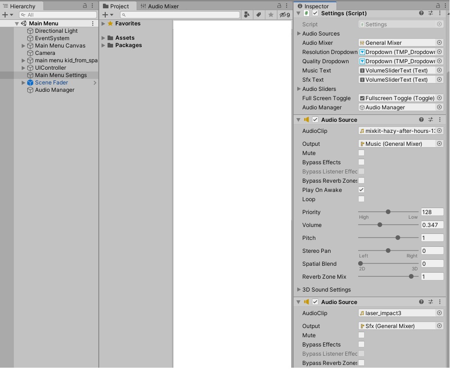Toggle Mute on the Music audio source
Viewport: 450px width, 370px height.
point(361,153)
